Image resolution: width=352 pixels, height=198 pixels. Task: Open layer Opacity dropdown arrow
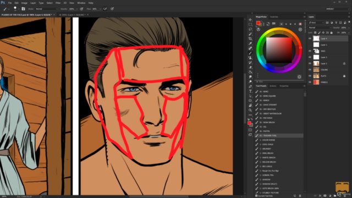click(x=348, y=28)
